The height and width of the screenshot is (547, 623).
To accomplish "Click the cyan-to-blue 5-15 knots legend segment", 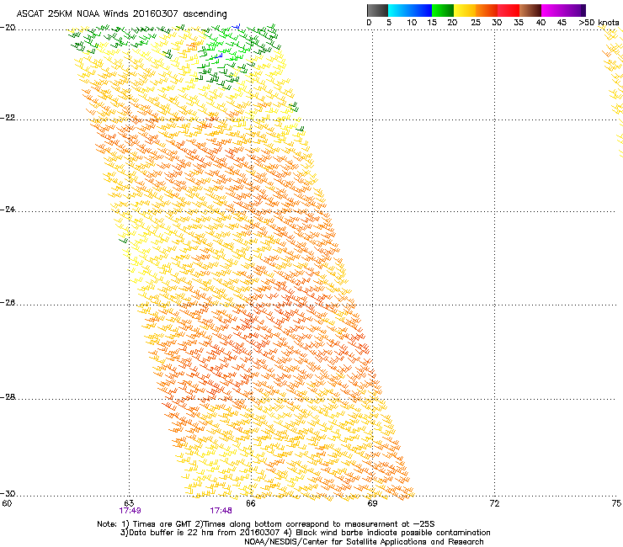I will click(x=410, y=10).
